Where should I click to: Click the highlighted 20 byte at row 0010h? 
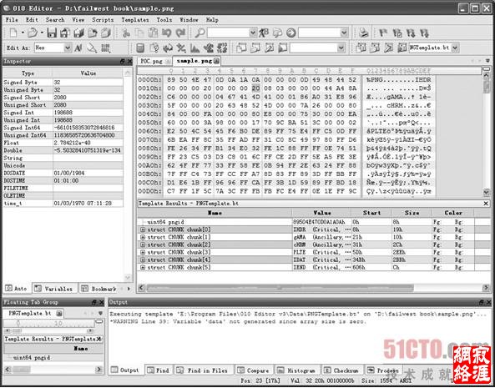256,88
